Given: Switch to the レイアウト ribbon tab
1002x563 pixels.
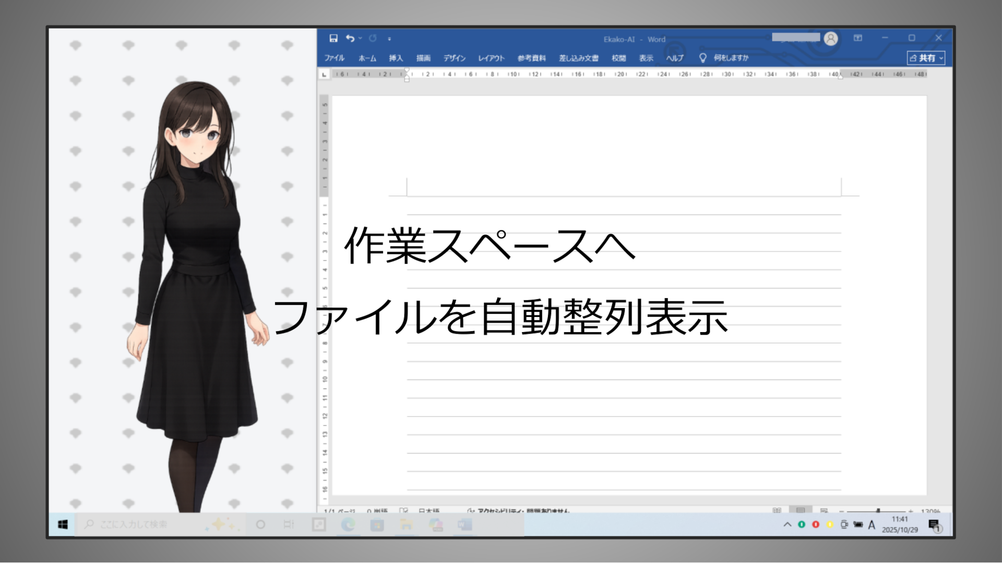Looking at the screenshot, I should coord(491,58).
